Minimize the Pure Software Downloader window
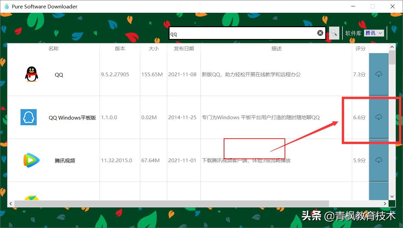This screenshot has height=228, width=403. coord(353,6)
